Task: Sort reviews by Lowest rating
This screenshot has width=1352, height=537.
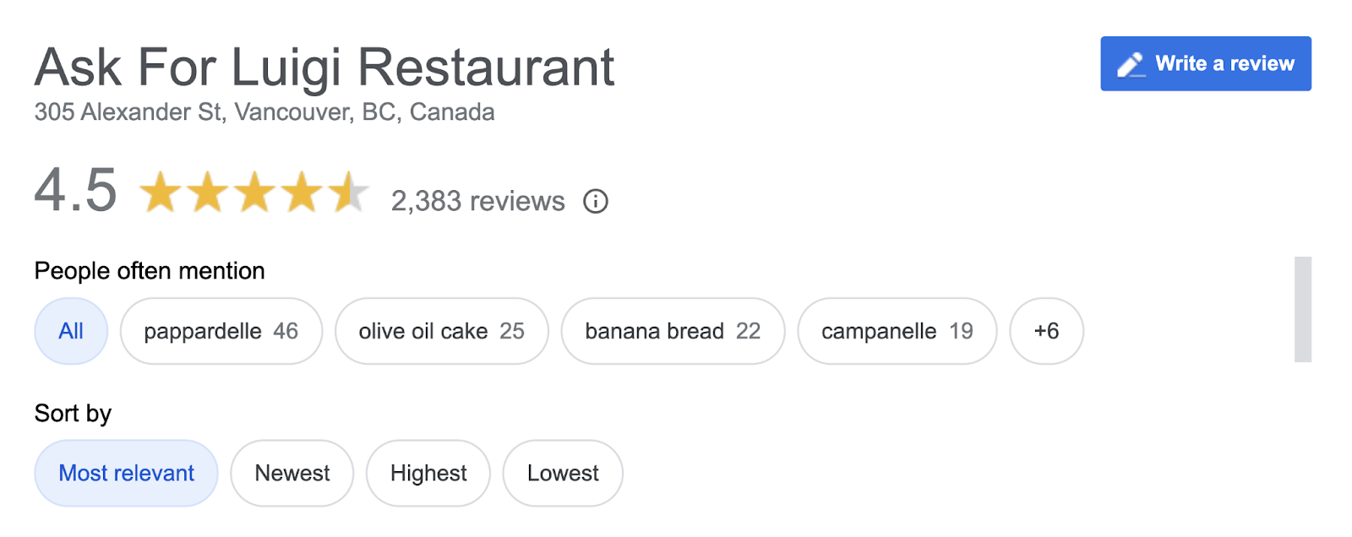Action: 562,473
